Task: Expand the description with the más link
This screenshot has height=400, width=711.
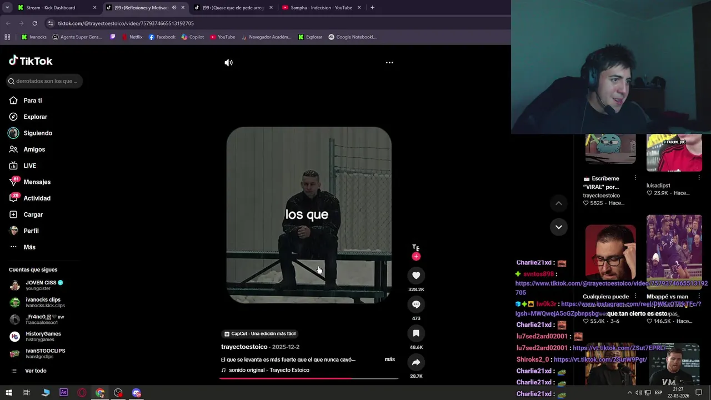Action: pos(390,359)
